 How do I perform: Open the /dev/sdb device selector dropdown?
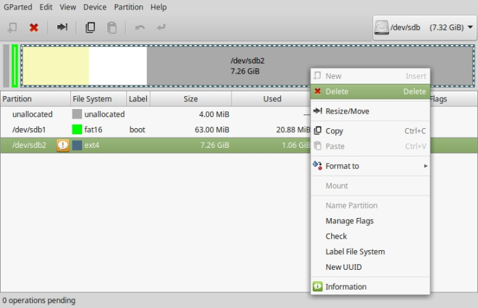[x=424, y=28]
